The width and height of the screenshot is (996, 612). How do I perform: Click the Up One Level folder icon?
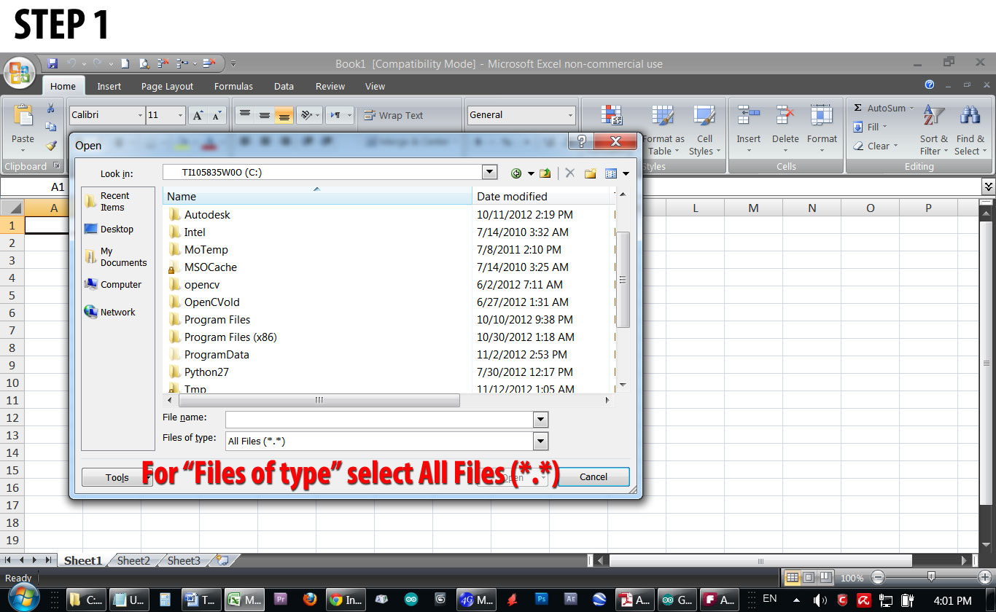545,173
